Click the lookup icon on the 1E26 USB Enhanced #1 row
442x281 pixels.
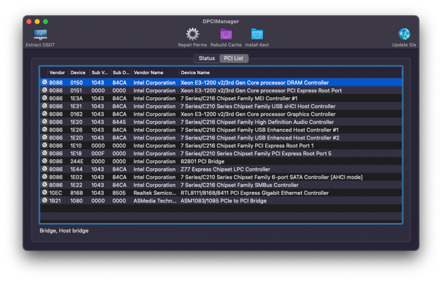pos(45,130)
